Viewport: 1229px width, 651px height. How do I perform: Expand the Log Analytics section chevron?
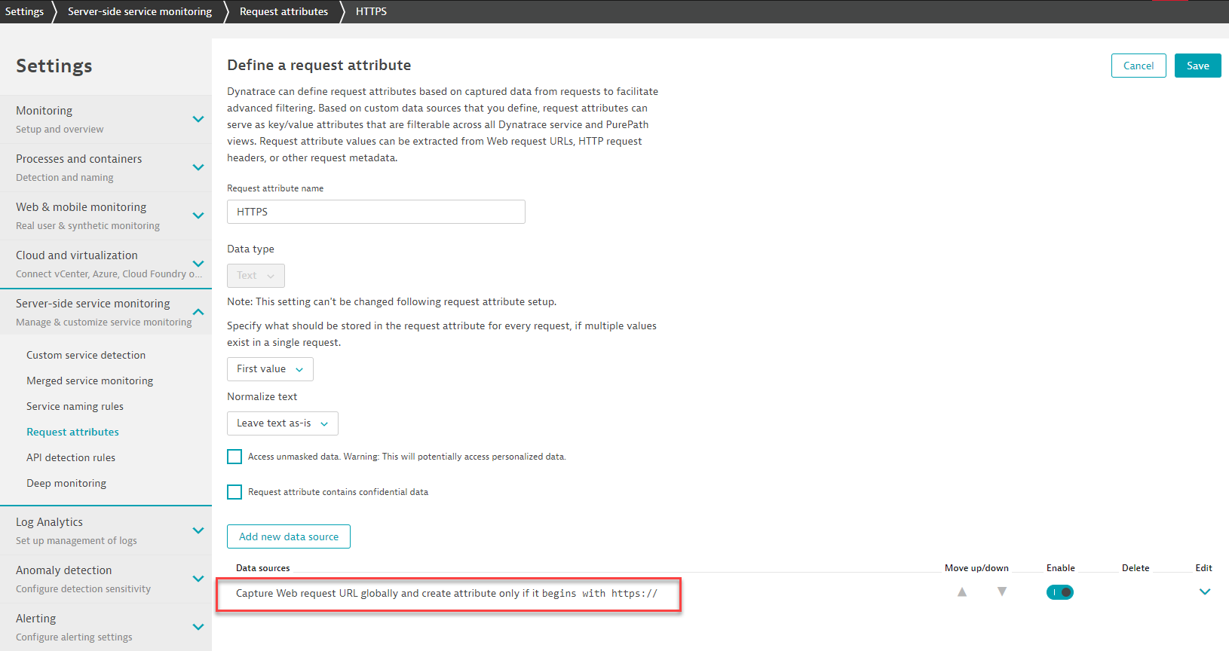pyautogui.click(x=198, y=530)
